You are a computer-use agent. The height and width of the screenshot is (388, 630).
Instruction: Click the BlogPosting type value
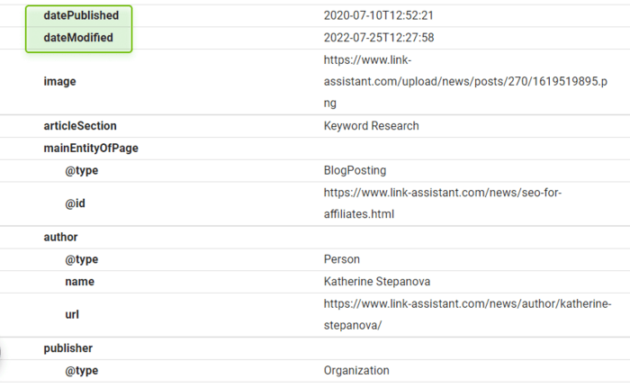click(x=355, y=170)
